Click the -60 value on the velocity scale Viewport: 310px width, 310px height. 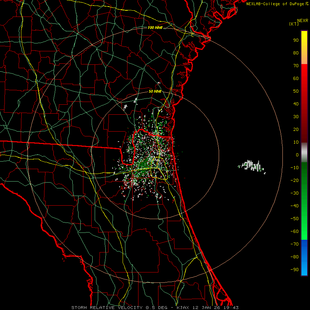[294, 231]
